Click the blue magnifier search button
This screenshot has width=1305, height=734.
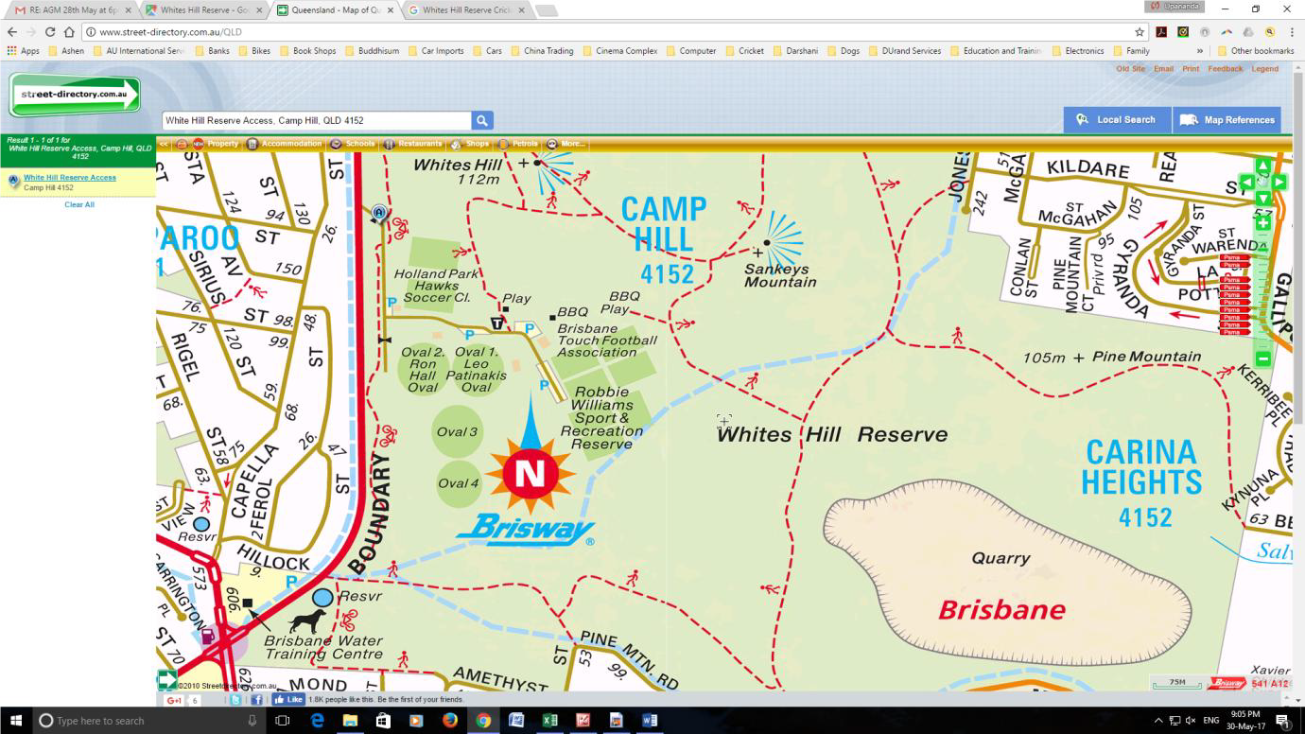pyautogui.click(x=482, y=120)
